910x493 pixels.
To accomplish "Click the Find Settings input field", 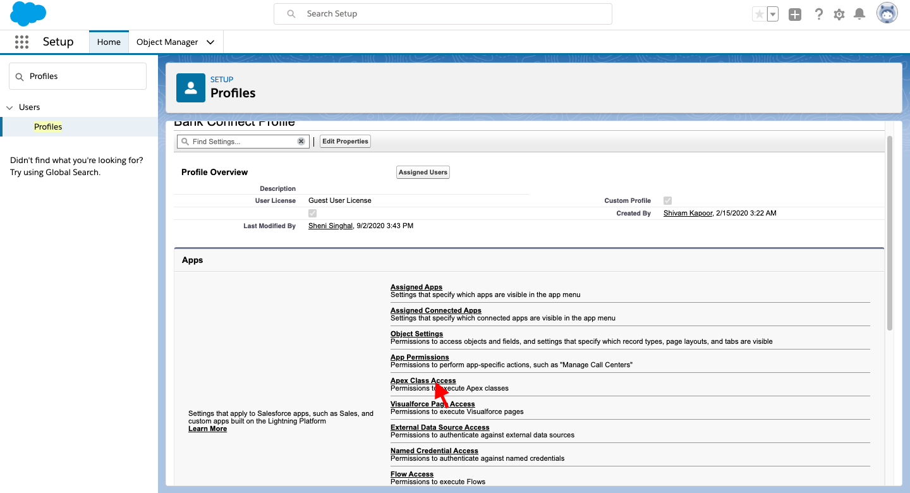I will (243, 142).
